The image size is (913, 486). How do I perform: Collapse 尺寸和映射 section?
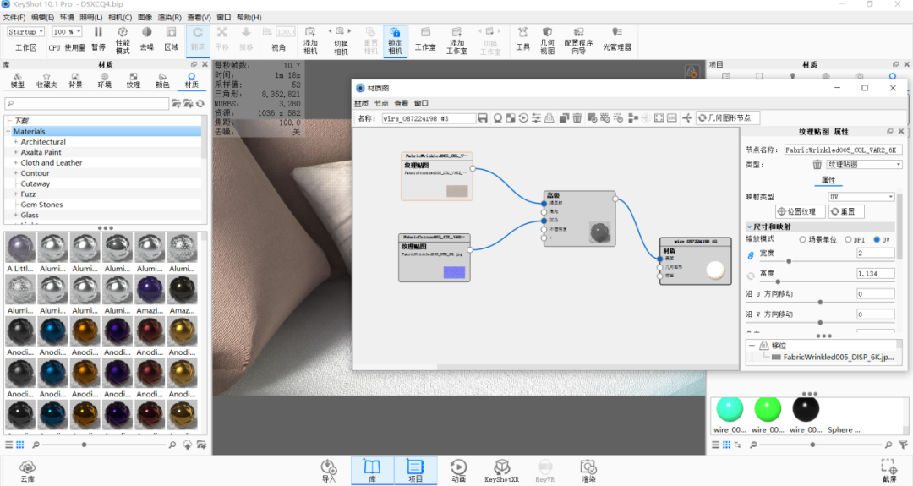click(x=749, y=227)
